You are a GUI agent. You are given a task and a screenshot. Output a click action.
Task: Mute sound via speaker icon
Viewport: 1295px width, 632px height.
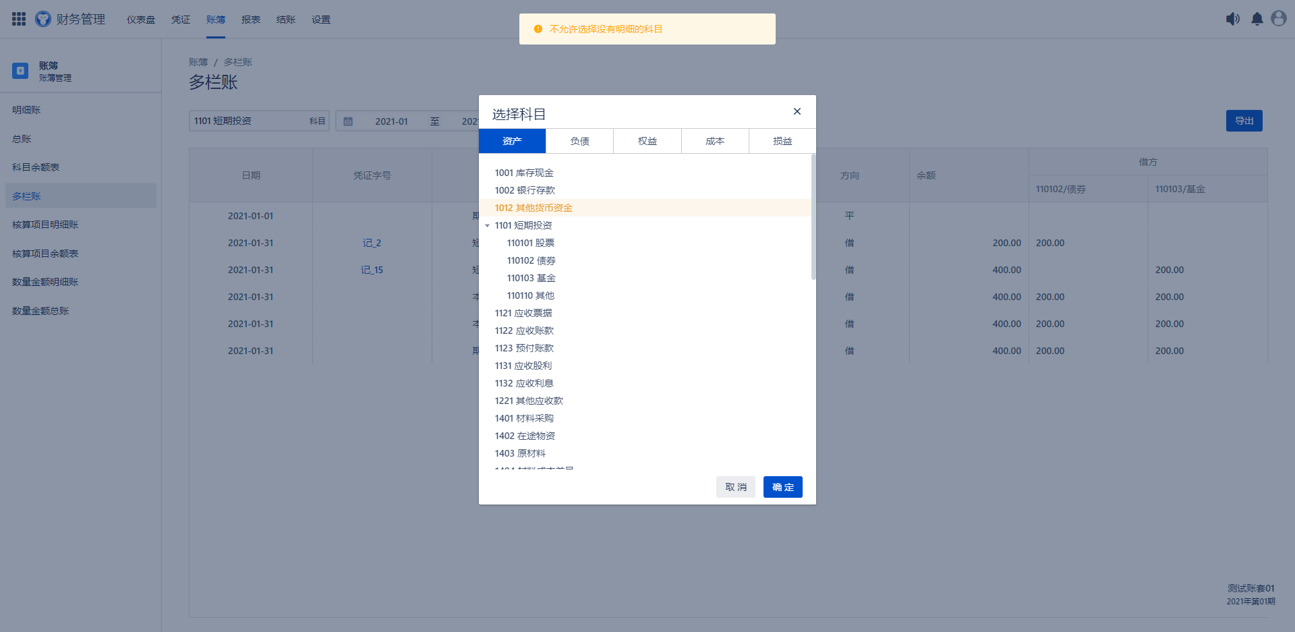[x=1232, y=19]
